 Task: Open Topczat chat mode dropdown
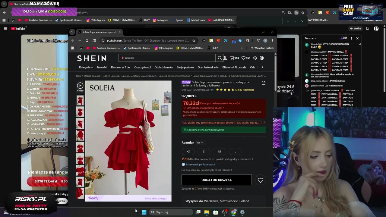[x=311, y=38]
